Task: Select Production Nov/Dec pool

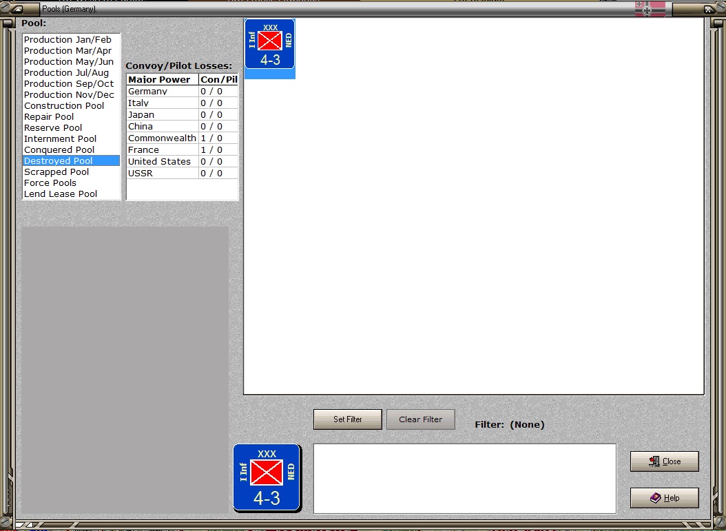Action: point(72,95)
